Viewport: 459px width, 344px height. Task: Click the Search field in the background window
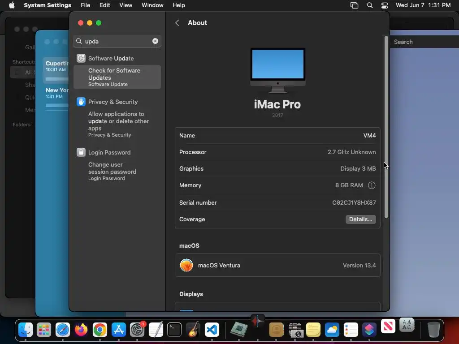tap(424, 42)
